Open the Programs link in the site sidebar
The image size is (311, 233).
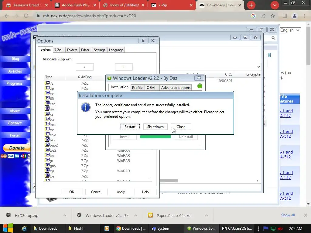point(15,83)
